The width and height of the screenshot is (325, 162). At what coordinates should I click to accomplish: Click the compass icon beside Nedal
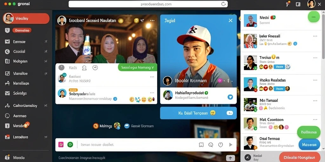[x=248, y=158]
